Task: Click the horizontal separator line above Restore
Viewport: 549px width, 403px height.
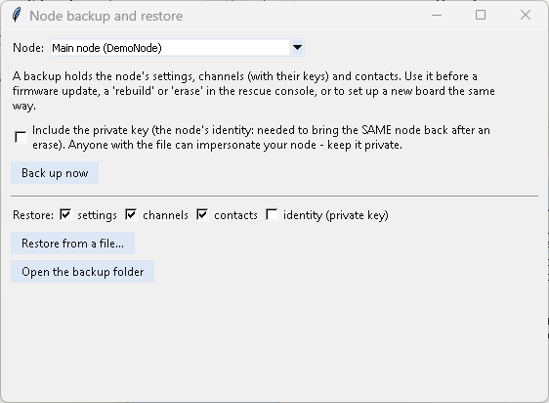Action: click(x=274, y=196)
